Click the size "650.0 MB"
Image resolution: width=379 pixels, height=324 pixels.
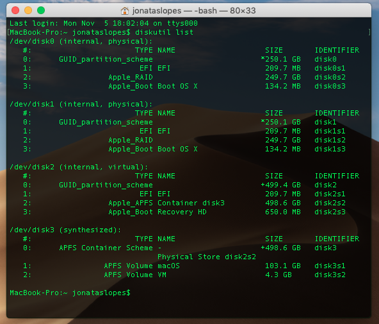pyautogui.click(x=283, y=212)
